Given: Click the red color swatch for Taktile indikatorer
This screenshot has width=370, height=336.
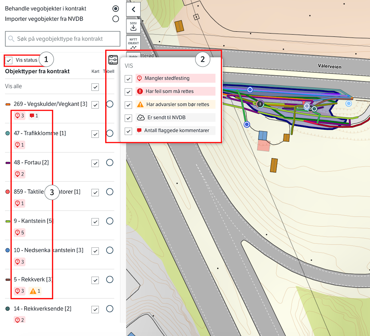Looking at the screenshot, I should tap(8, 192).
